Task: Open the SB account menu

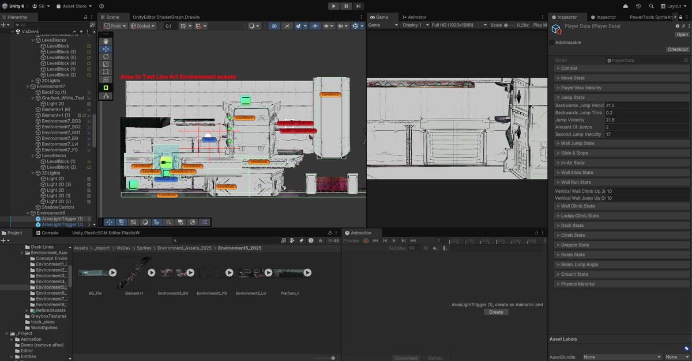Action: tap(40, 6)
